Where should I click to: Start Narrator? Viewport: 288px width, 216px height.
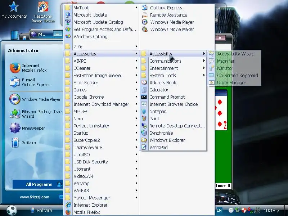234,68
